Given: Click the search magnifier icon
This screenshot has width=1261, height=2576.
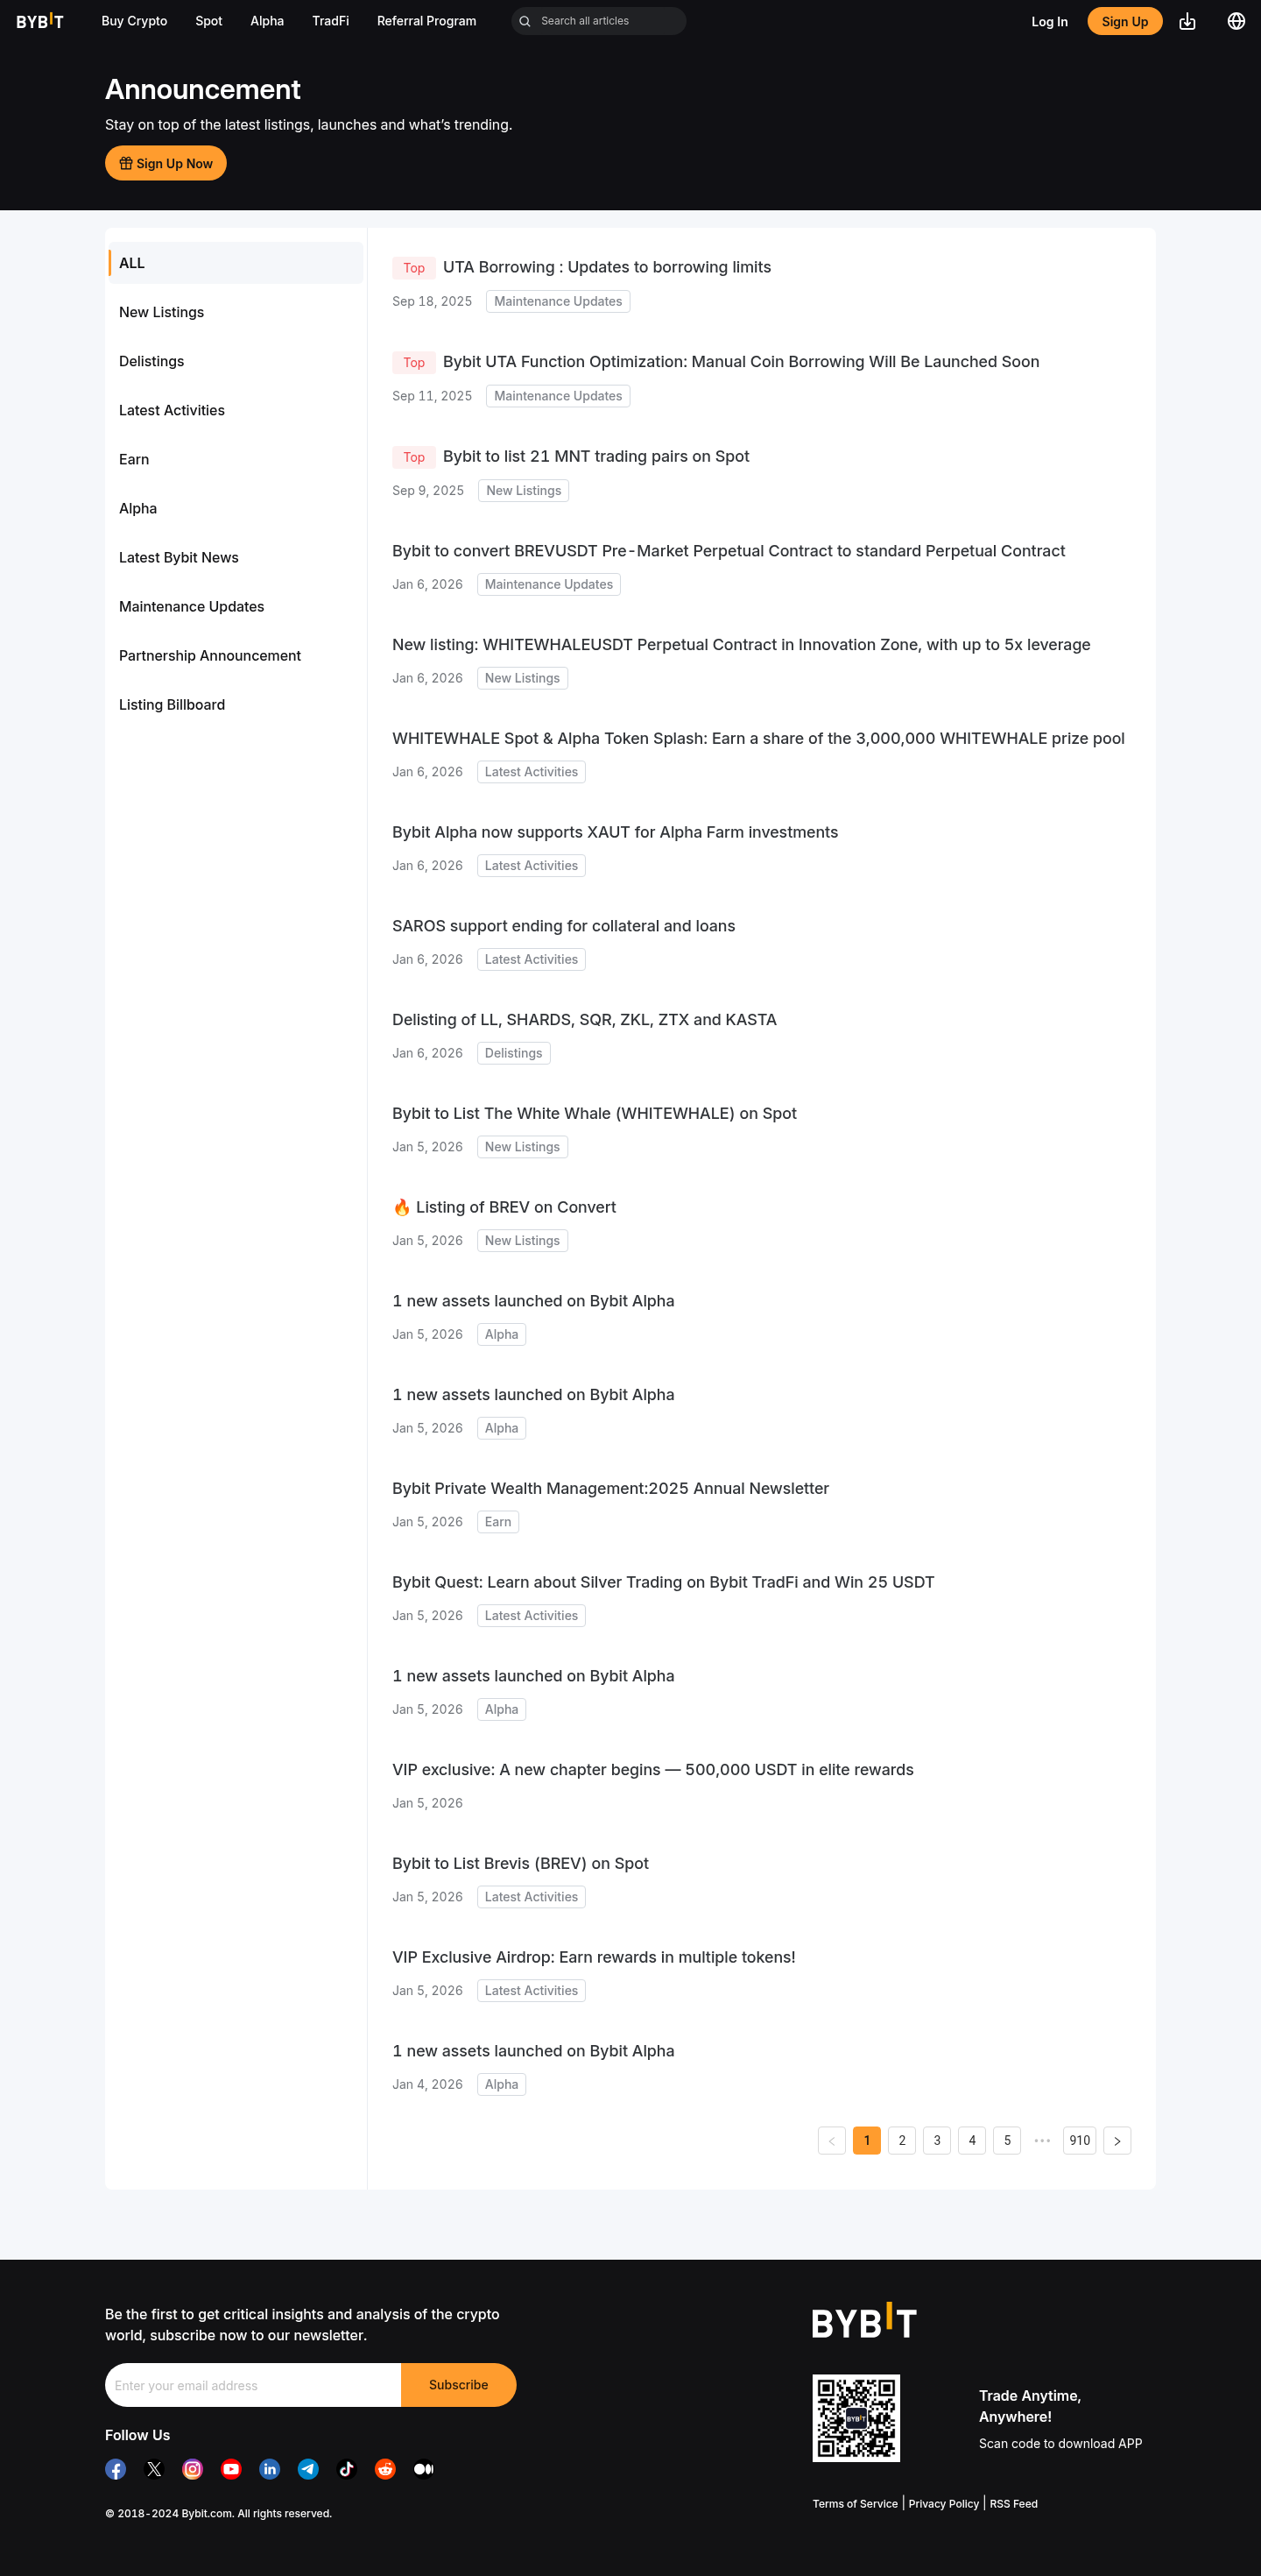Looking at the screenshot, I should [x=525, y=21].
